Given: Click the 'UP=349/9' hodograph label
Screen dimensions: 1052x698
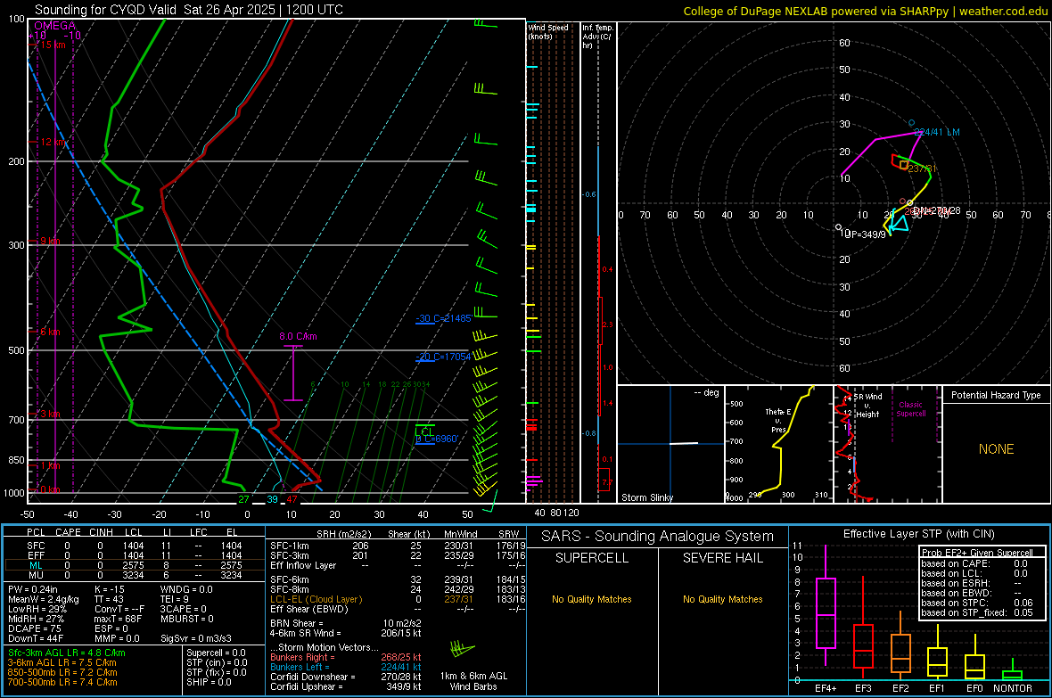Looking at the screenshot, I should click(x=867, y=234).
